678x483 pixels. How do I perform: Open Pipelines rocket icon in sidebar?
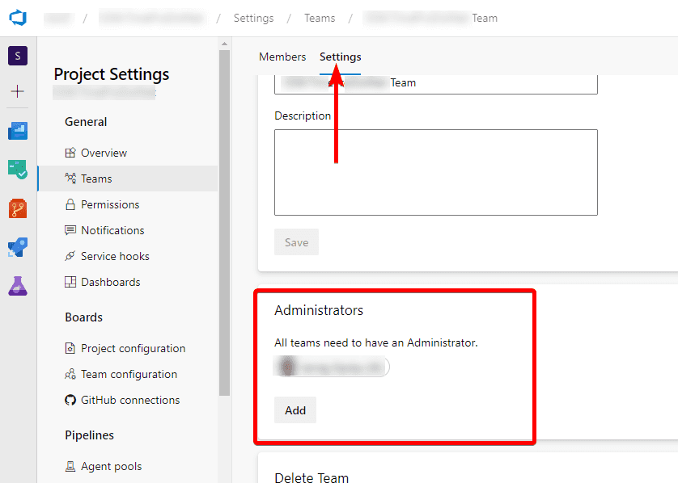pyautogui.click(x=18, y=247)
